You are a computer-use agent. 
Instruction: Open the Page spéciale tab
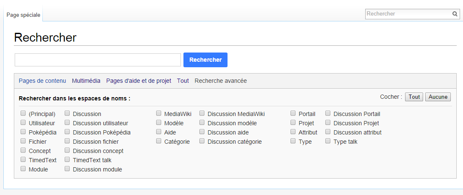pos(24,15)
